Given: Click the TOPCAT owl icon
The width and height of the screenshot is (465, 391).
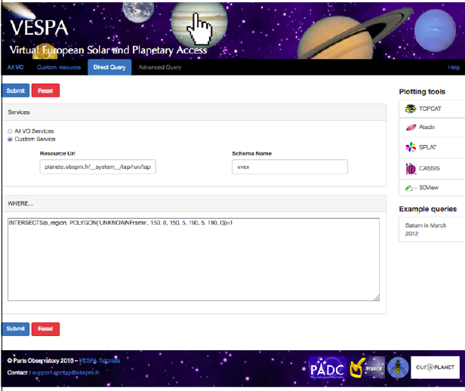Looking at the screenshot, I should 411,109.
